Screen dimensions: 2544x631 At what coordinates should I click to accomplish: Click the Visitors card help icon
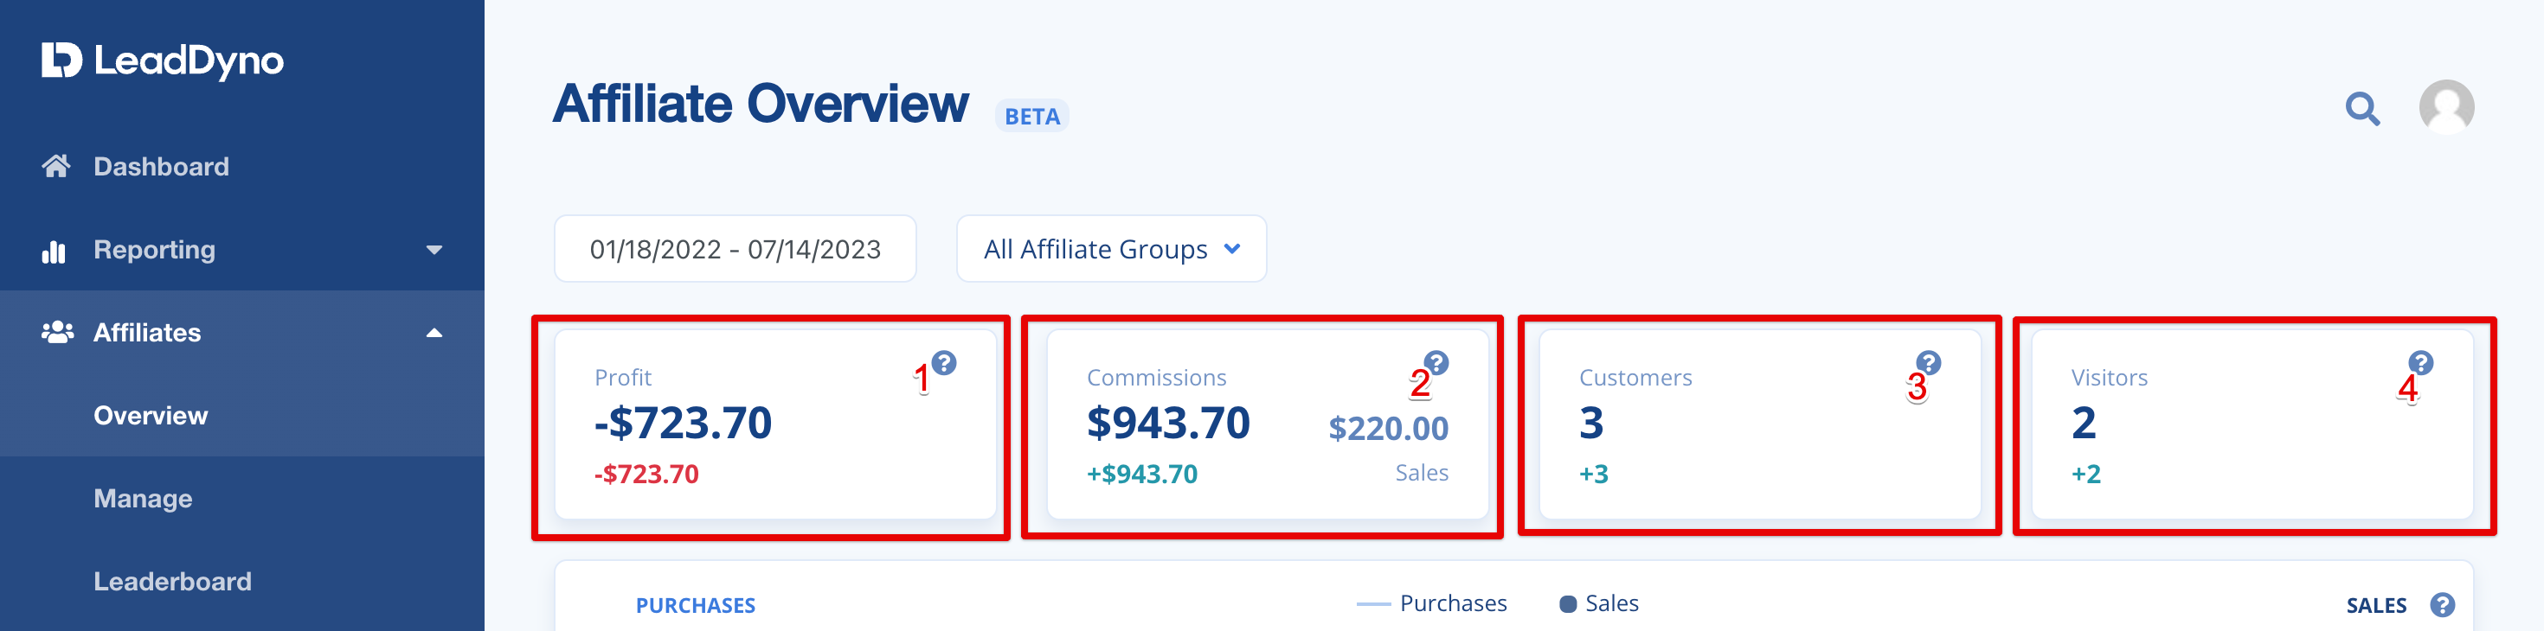(2420, 363)
